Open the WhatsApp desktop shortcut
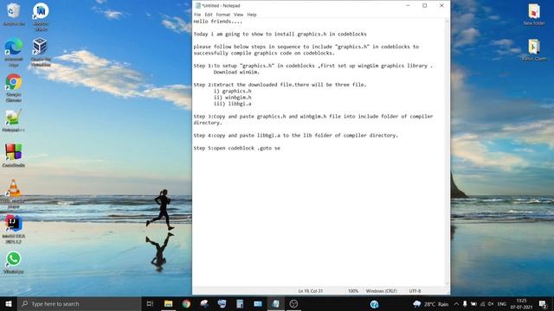Screen dimensions: 554x311 (x=14, y=263)
